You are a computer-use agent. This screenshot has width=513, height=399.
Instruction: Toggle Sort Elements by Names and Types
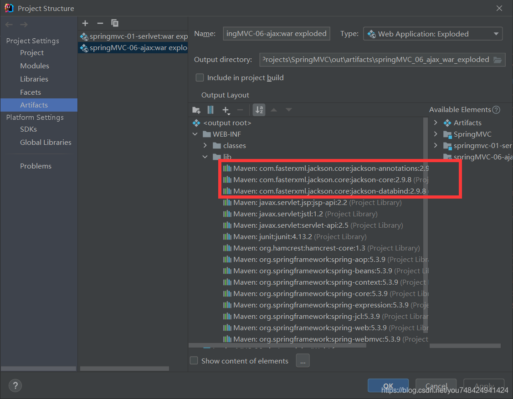pyautogui.click(x=259, y=110)
